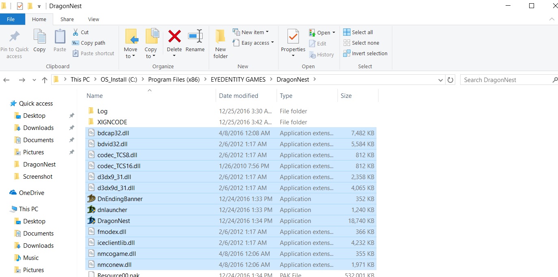Open the recent locations dropdown arrow
Image resolution: width=558 pixels, height=277 pixels.
click(x=34, y=80)
